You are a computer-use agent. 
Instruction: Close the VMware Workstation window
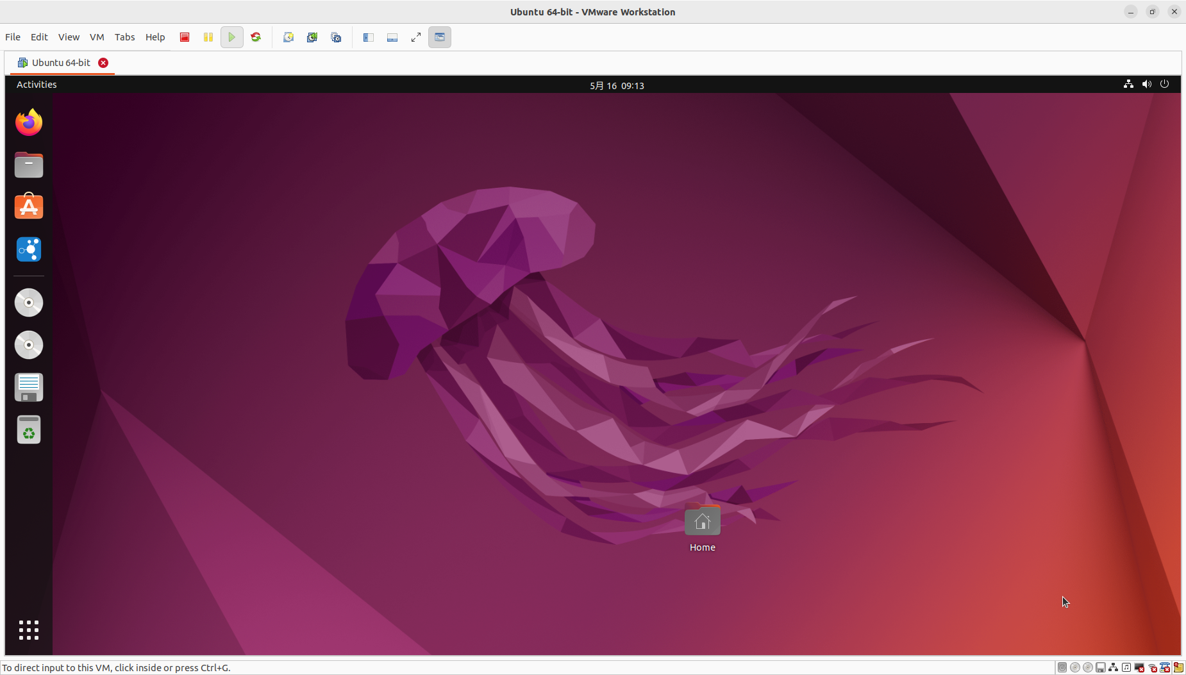point(1174,12)
